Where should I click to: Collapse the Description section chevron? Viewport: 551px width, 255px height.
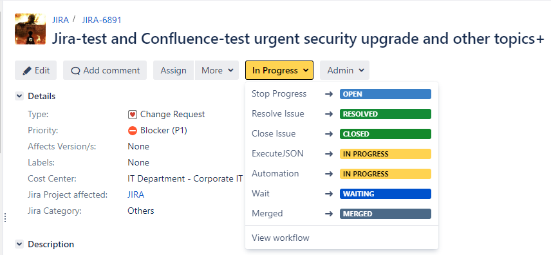(19, 244)
